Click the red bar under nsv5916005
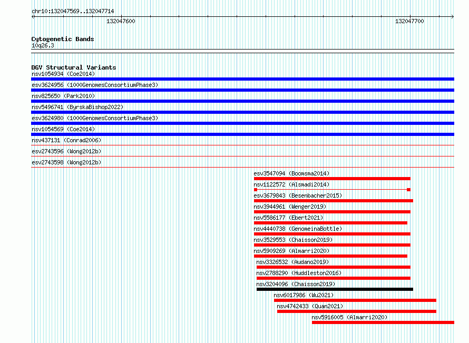 point(383,322)
